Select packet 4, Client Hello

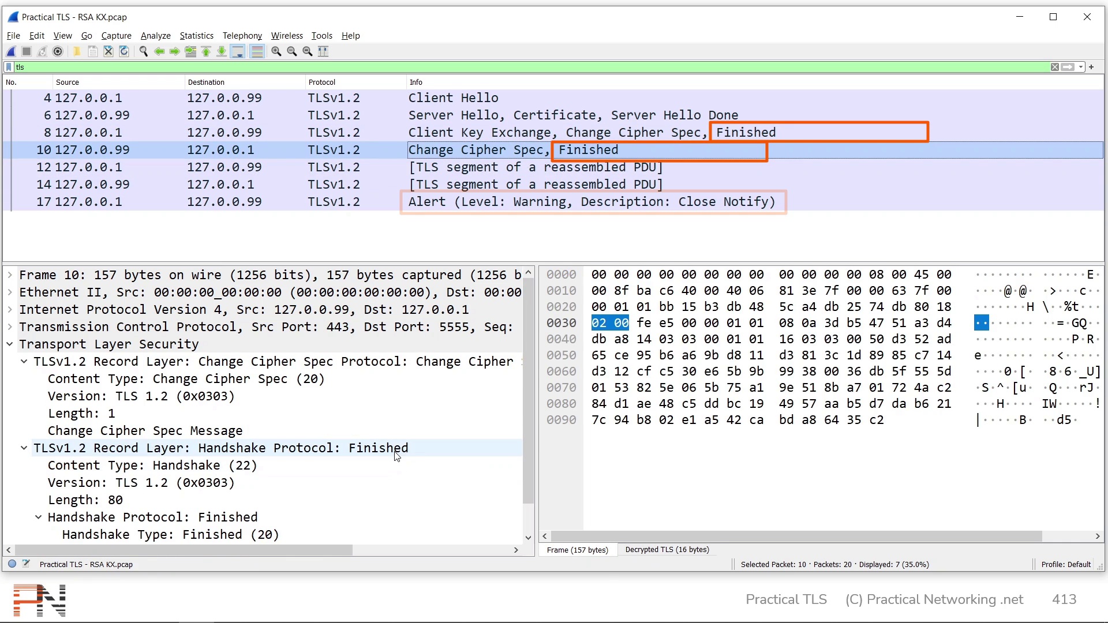coord(553,98)
